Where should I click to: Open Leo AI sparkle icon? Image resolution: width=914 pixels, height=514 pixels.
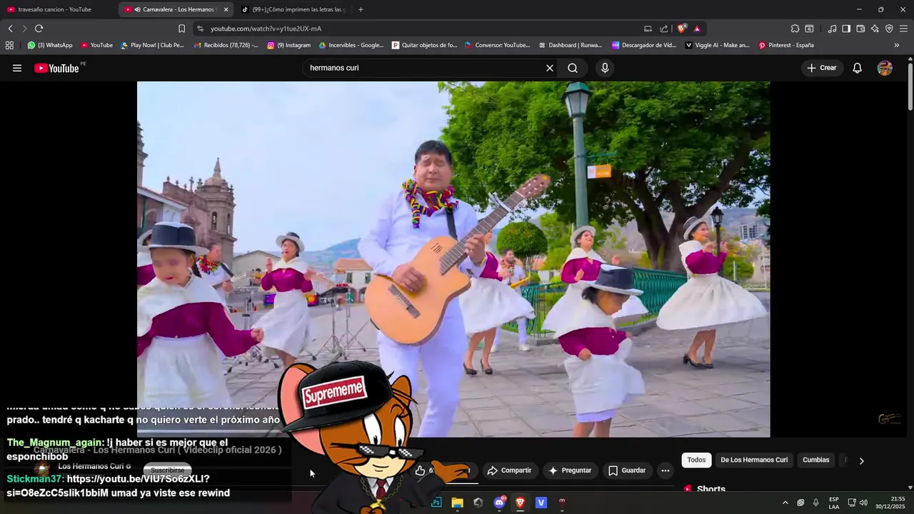point(875,29)
